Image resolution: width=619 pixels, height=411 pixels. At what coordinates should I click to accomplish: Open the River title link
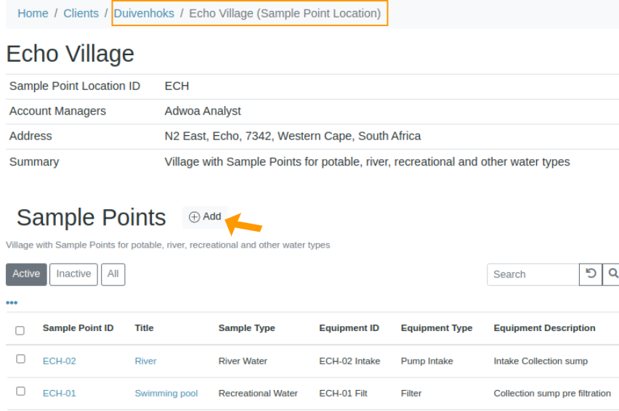(x=145, y=361)
